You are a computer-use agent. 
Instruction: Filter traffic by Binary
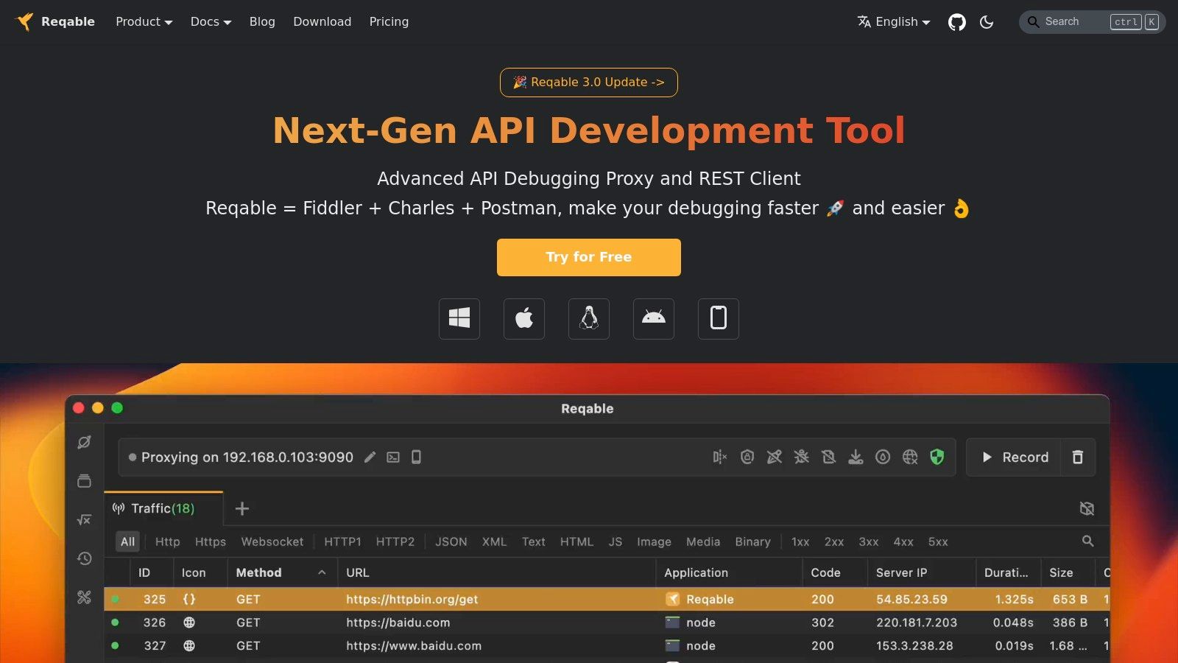point(752,542)
